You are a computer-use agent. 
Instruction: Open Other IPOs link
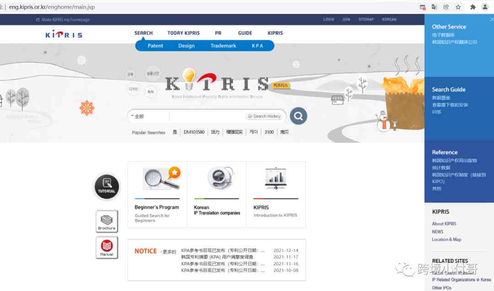coord(441,288)
